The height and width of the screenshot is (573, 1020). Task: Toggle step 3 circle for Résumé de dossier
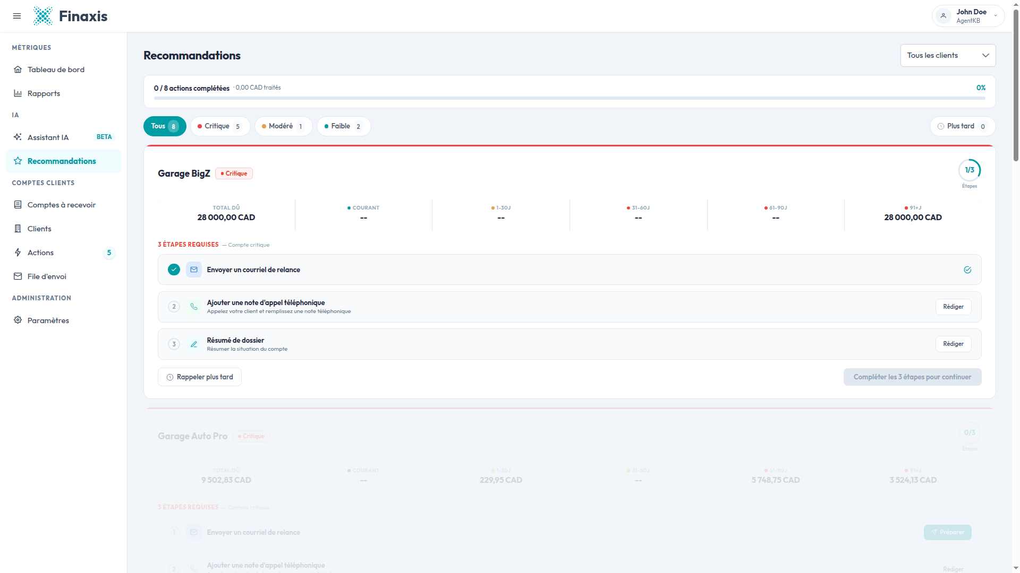[x=174, y=344]
